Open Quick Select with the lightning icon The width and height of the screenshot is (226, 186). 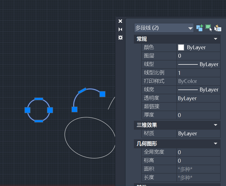pyautogui.click(x=218, y=28)
